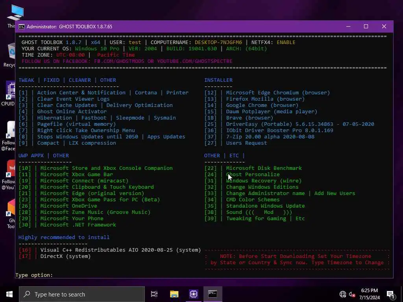Screen dimensions: 403x302
Task: Click 'Highly recommended to install' heading
Action: pyautogui.click(x=64, y=237)
